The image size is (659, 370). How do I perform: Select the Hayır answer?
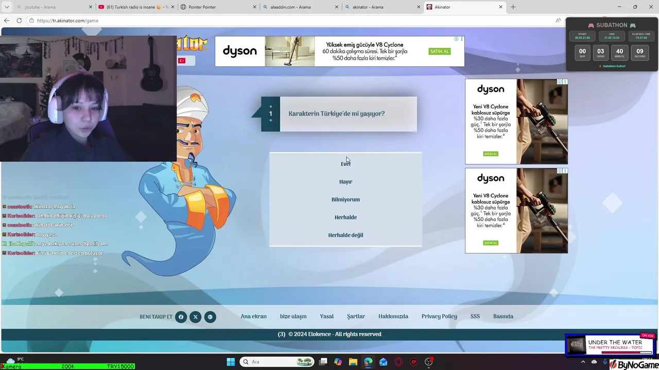[x=345, y=182]
